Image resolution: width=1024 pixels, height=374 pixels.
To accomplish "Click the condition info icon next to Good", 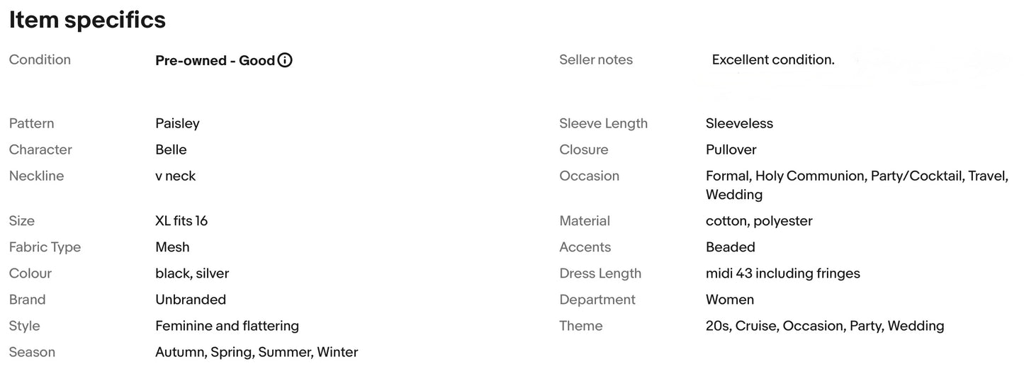I will tap(285, 60).
